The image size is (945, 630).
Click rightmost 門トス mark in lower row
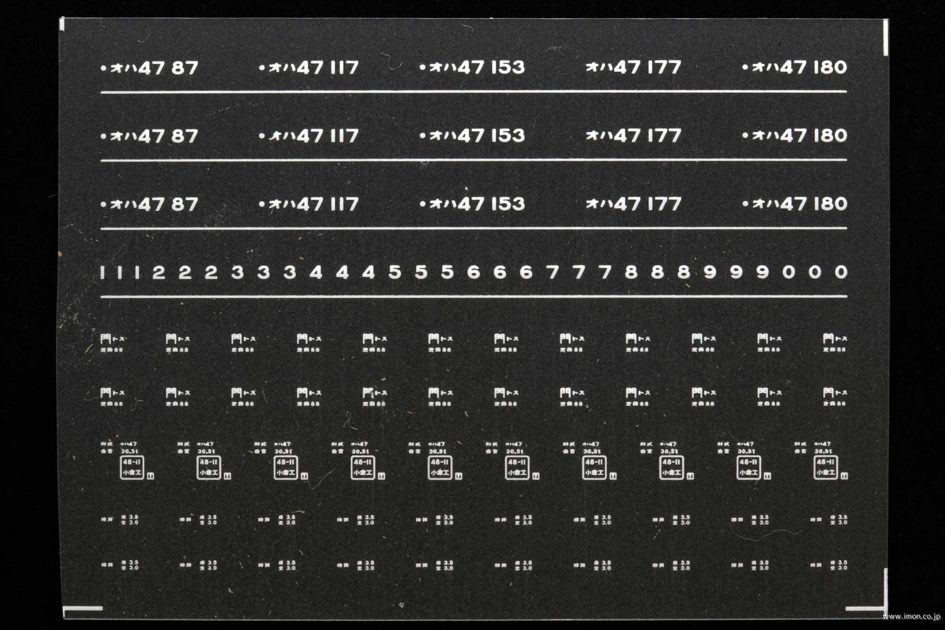[834, 393]
